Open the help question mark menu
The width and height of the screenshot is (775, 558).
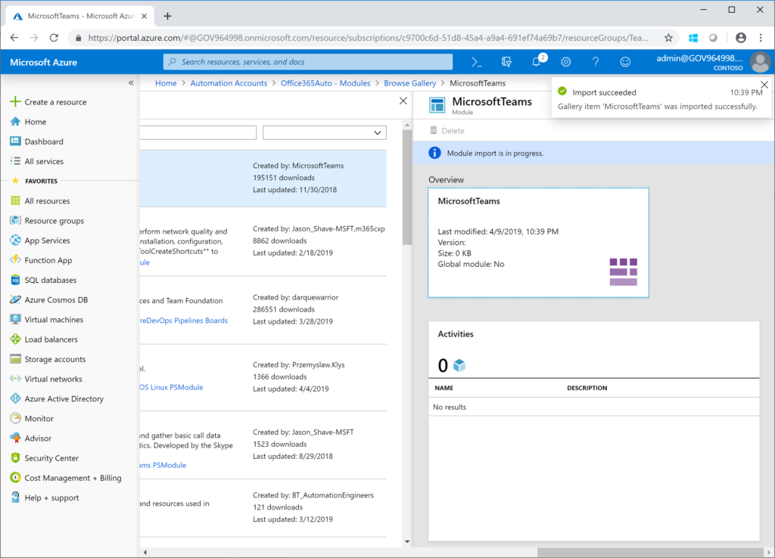(595, 61)
